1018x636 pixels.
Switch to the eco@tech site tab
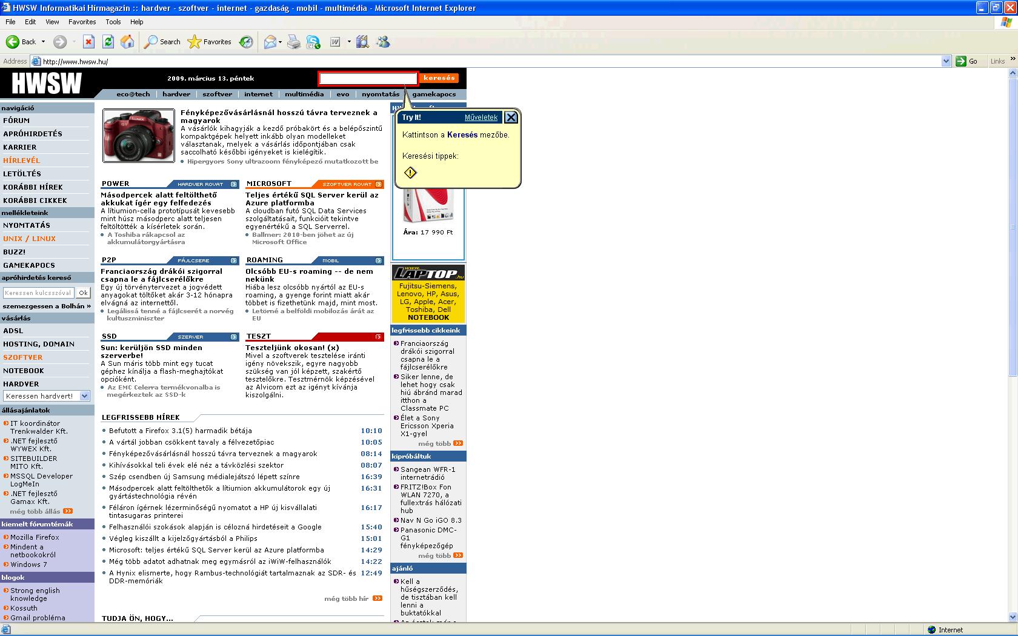point(133,94)
